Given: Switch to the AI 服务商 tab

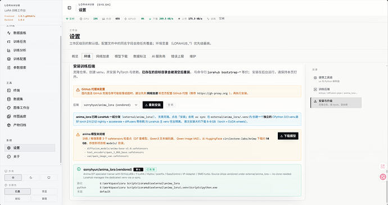Looking at the screenshot, I should [159, 56].
